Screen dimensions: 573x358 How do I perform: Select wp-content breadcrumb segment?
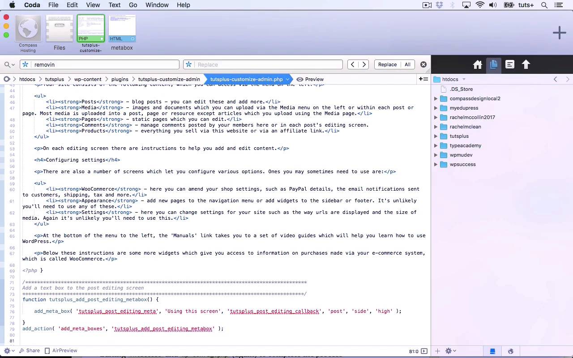click(x=88, y=79)
